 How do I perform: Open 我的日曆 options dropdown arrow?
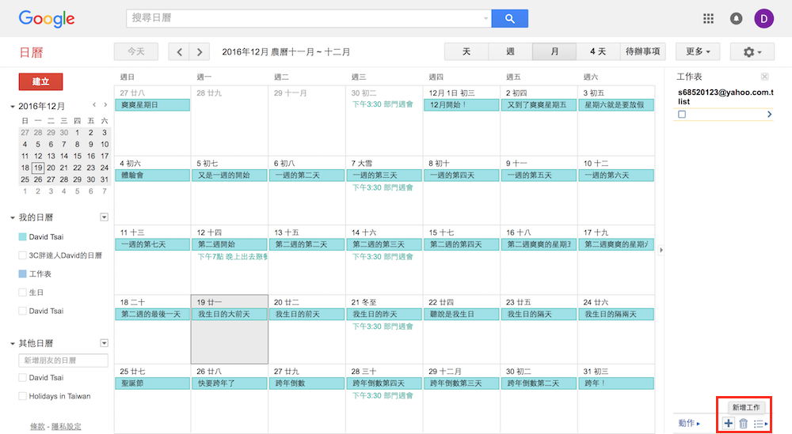coord(104,217)
